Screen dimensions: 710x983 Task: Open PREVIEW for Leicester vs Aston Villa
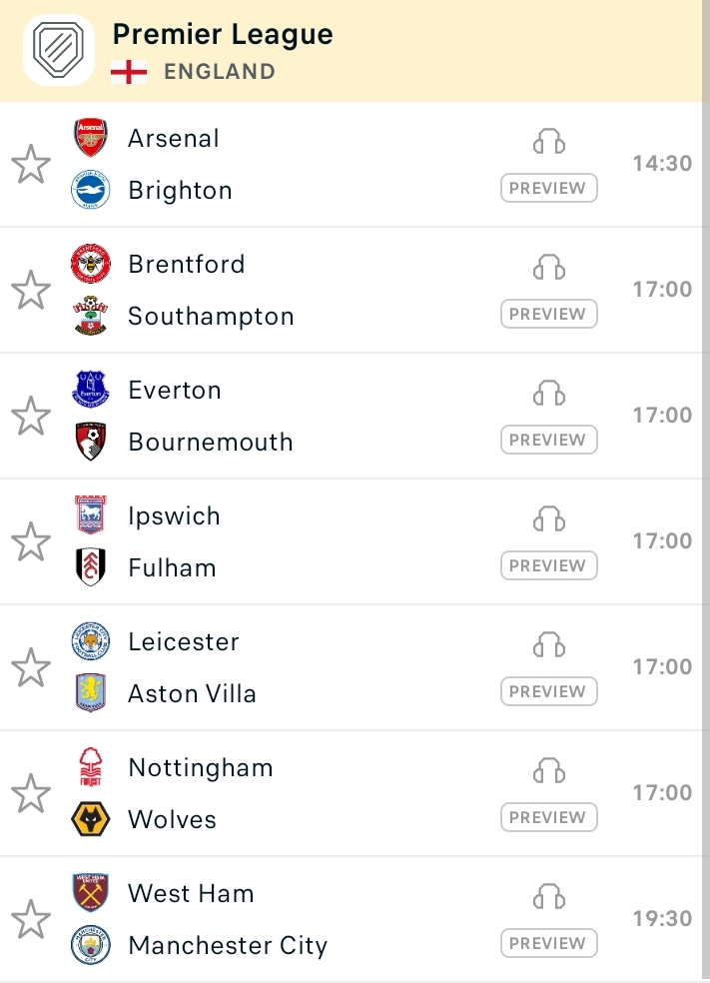[x=549, y=691]
